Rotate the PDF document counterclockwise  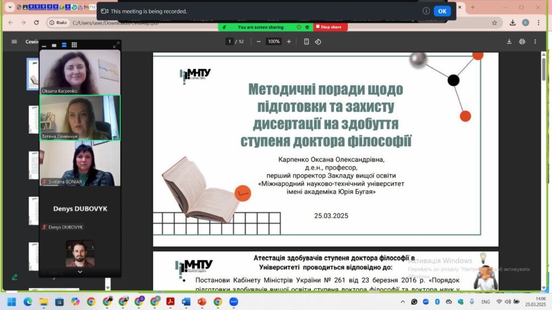click(318, 41)
